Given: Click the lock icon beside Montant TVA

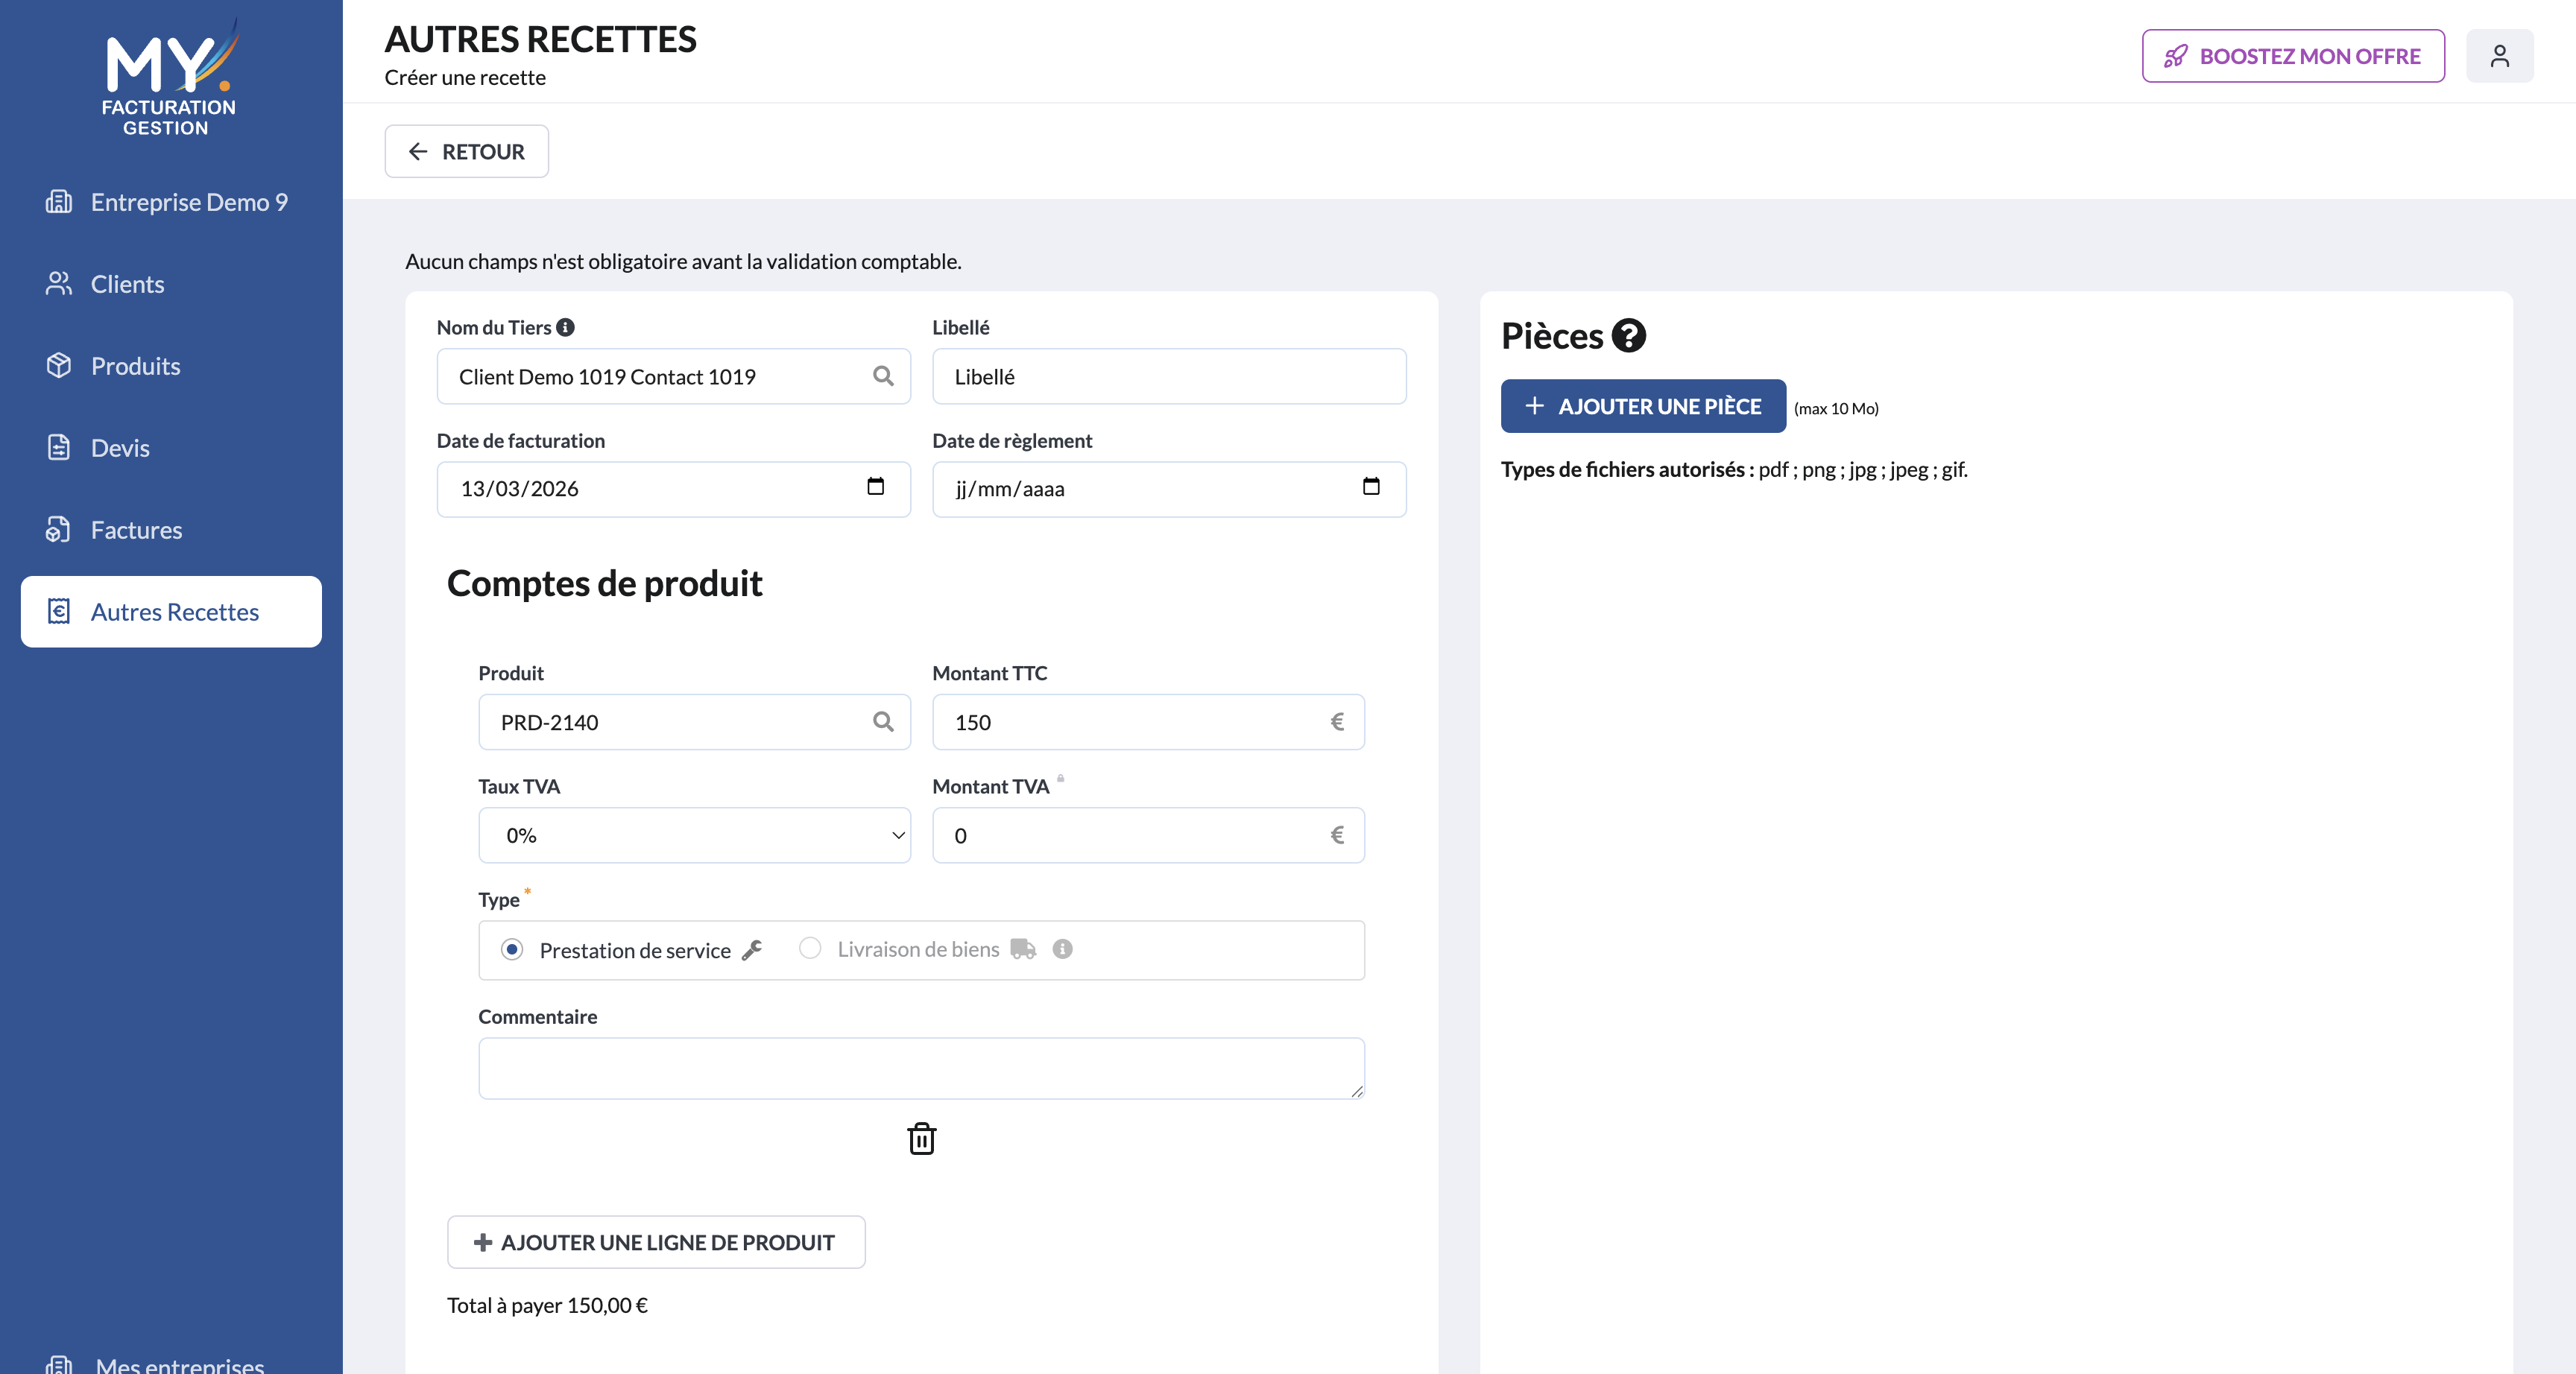Looking at the screenshot, I should tap(1060, 778).
